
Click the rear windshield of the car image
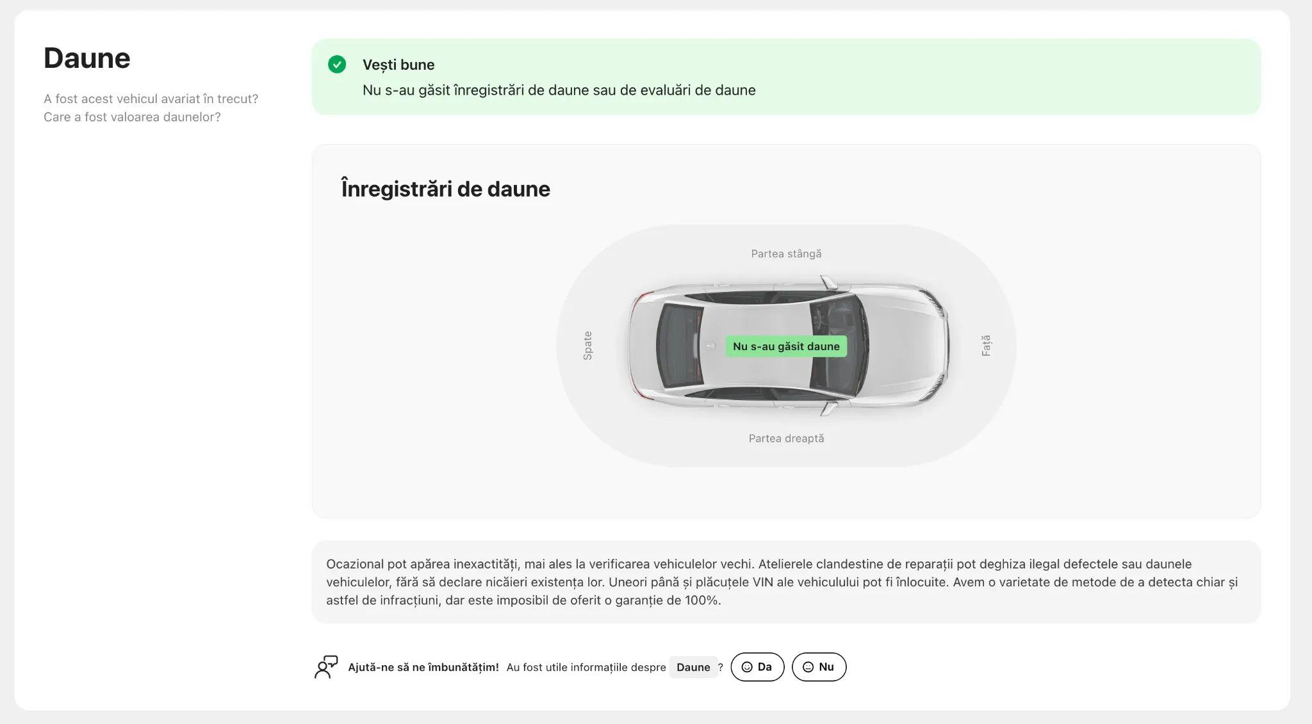pos(679,346)
